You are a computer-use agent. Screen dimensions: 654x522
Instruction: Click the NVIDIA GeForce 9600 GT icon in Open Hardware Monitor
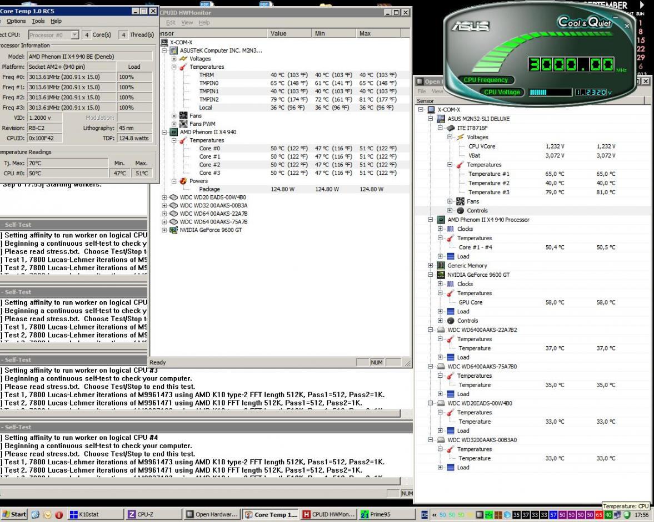pos(441,275)
